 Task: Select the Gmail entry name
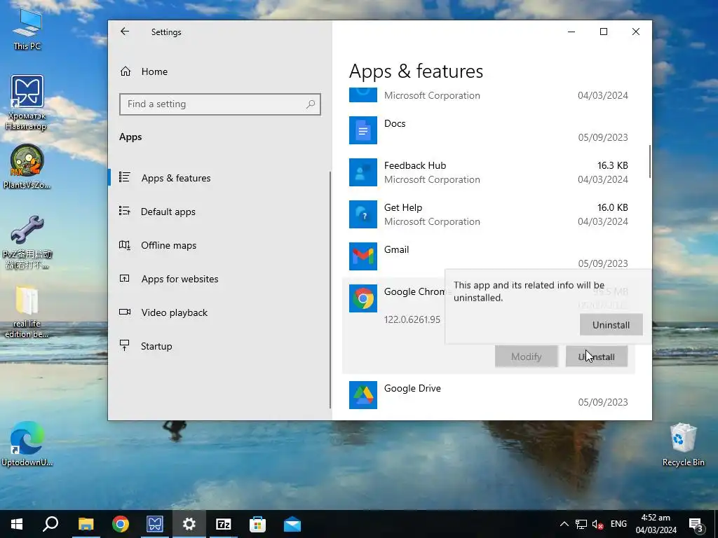[x=396, y=250]
